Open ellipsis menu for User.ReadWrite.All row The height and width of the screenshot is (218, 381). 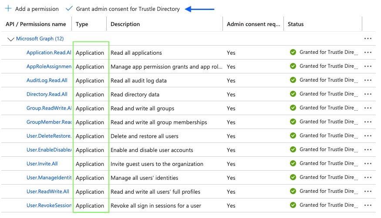point(368,192)
